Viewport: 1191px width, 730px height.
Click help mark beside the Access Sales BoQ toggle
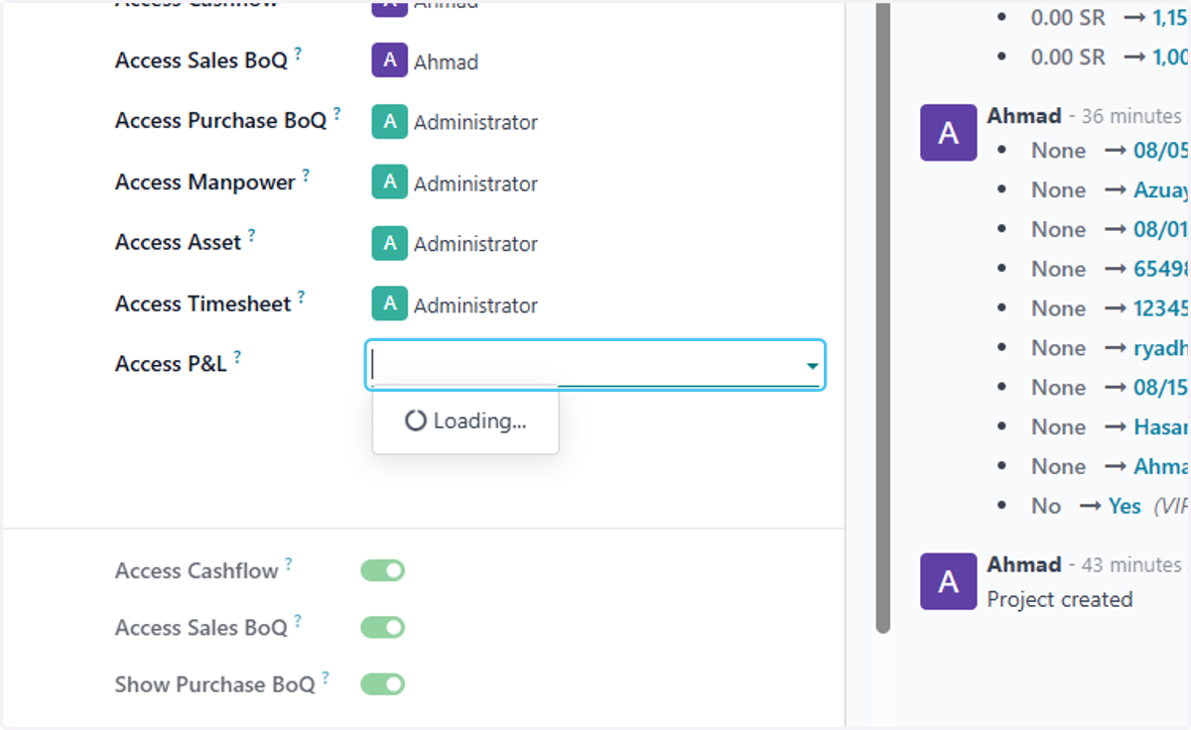298,621
